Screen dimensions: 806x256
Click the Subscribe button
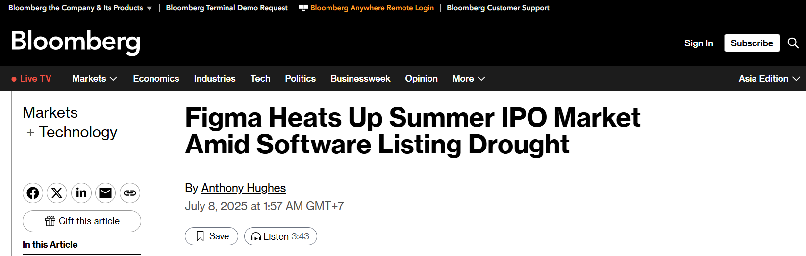coord(752,43)
